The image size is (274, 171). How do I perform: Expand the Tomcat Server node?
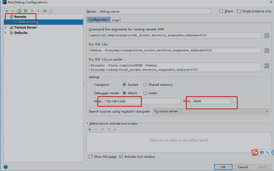coord(6,27)
